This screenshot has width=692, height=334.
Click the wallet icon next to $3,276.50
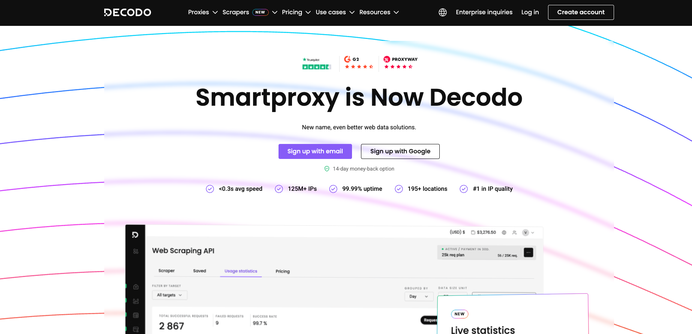click(x=473, y=232)
